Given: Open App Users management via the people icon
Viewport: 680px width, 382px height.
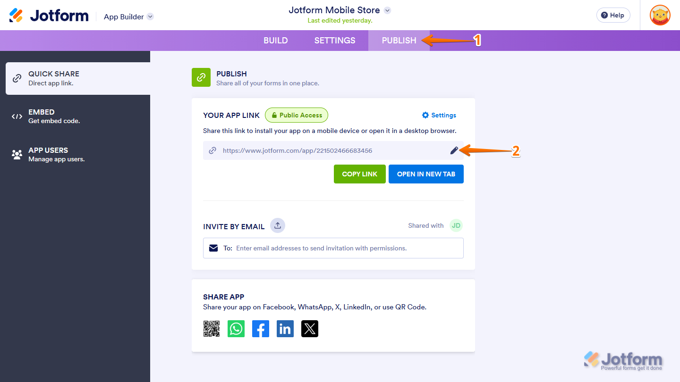Looking at the screenshot, I should (x=17, y=154).
